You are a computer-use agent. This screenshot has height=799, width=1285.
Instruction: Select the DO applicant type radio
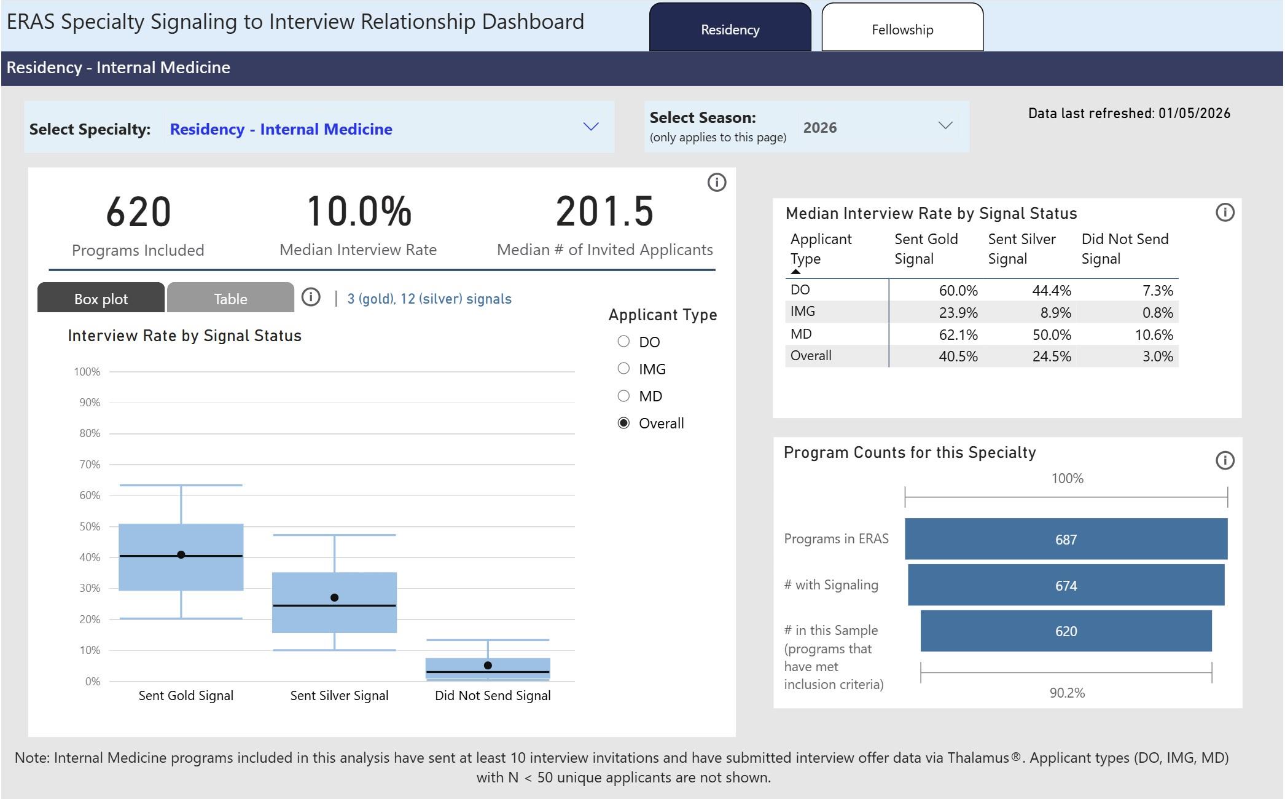click(x=623, y=342)
